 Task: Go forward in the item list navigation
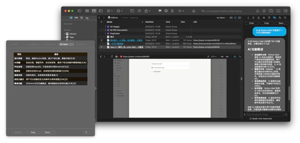pos(104,17)
